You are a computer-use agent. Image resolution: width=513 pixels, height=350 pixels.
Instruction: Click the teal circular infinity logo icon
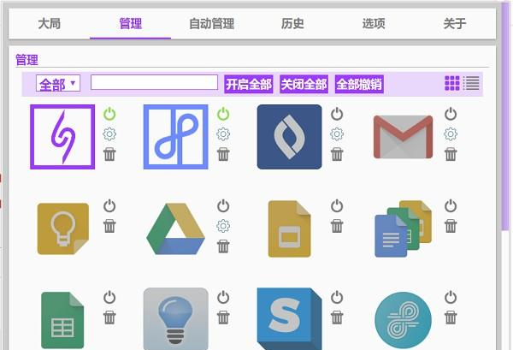coord(403,321)
